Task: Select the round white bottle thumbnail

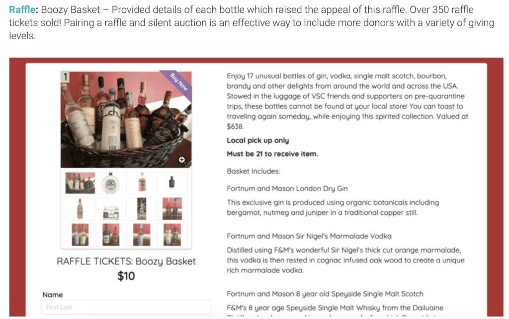Action: 111,183
